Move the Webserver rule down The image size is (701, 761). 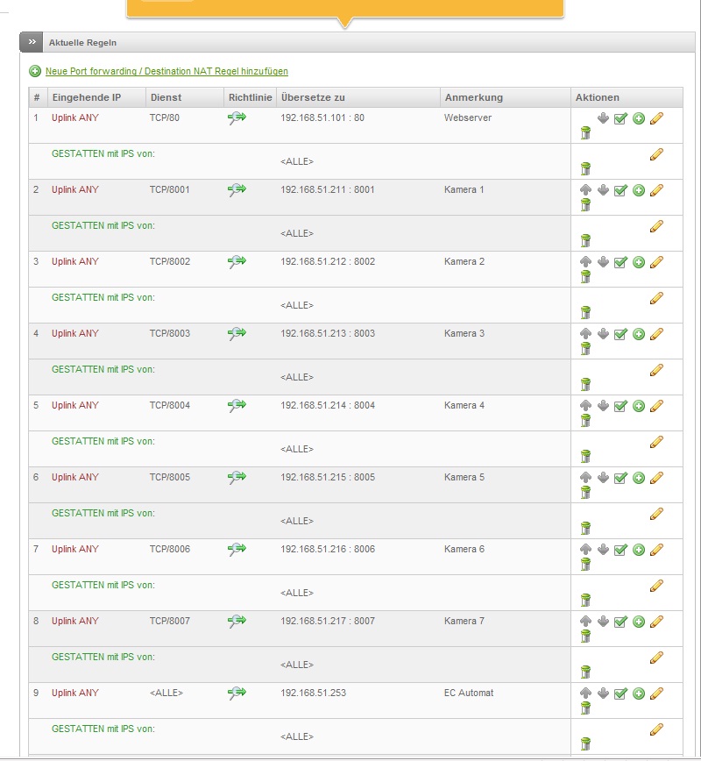(603, 118)
